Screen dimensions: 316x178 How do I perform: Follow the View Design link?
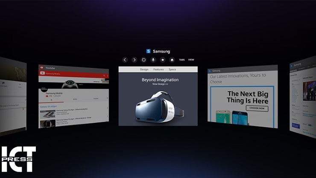160,84
